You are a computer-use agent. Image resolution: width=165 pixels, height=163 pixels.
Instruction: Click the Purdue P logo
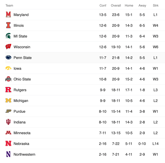click(8, 111)
